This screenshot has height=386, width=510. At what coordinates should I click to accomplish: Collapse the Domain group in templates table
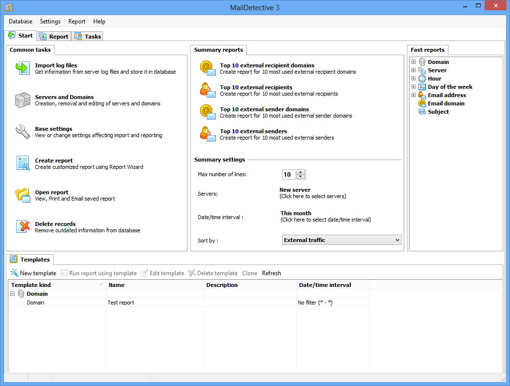click(x=12, y=294)
